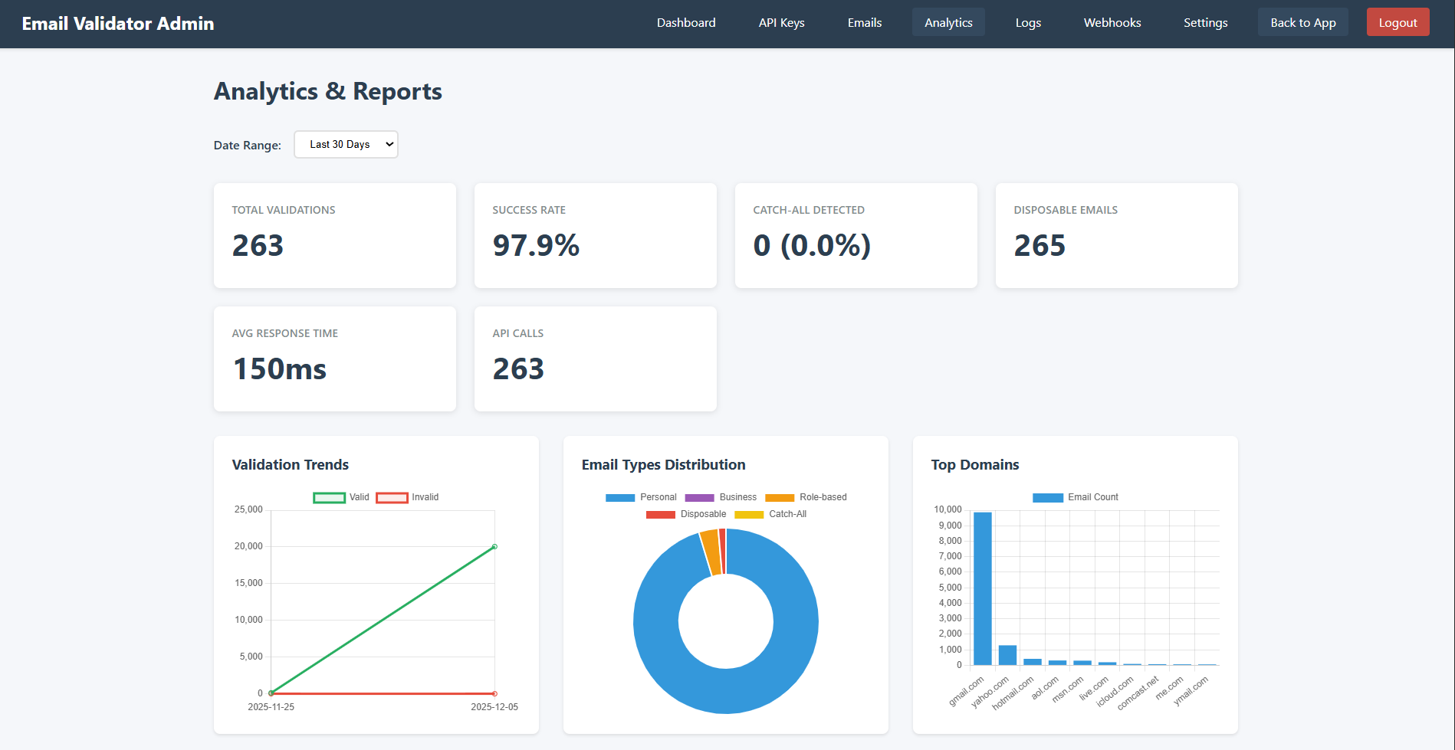Viewport: 1455px width, 750px height.
Task: Open the Emails section
Action: [864, 23]
